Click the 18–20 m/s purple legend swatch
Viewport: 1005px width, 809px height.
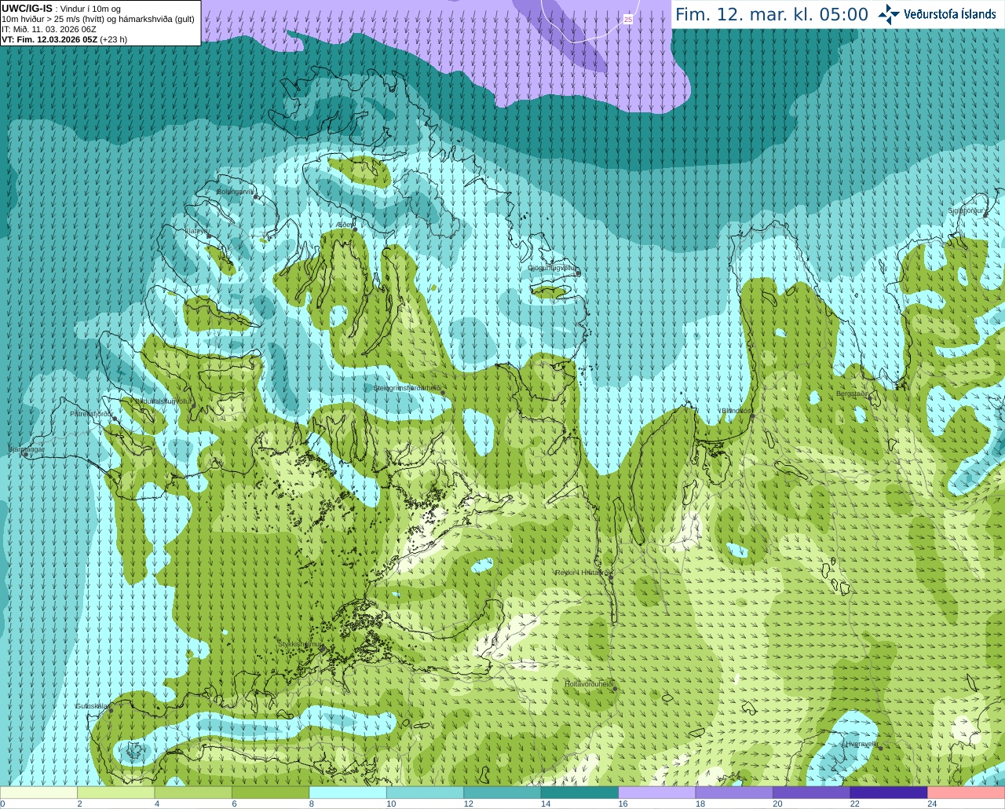[734, 793]
